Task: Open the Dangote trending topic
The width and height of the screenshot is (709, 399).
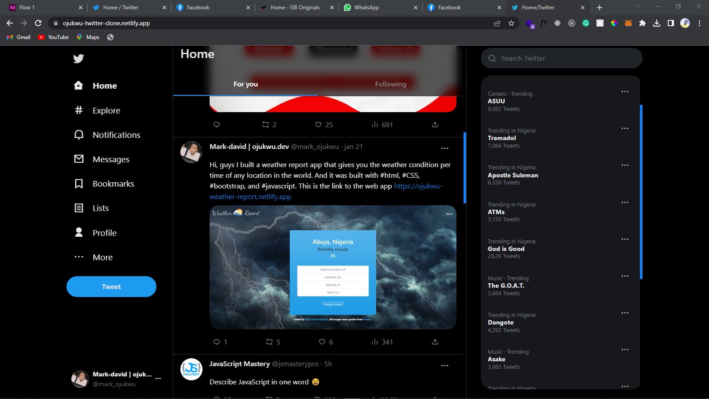Action: pyautogui.click(x=501, y=322)
